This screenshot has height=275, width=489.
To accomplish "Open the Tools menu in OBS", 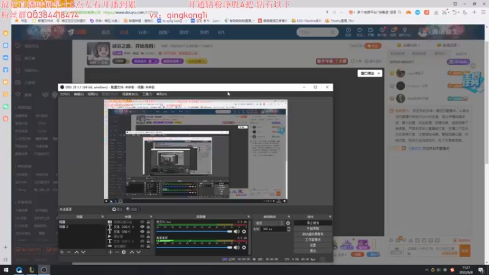I will 147,94.
